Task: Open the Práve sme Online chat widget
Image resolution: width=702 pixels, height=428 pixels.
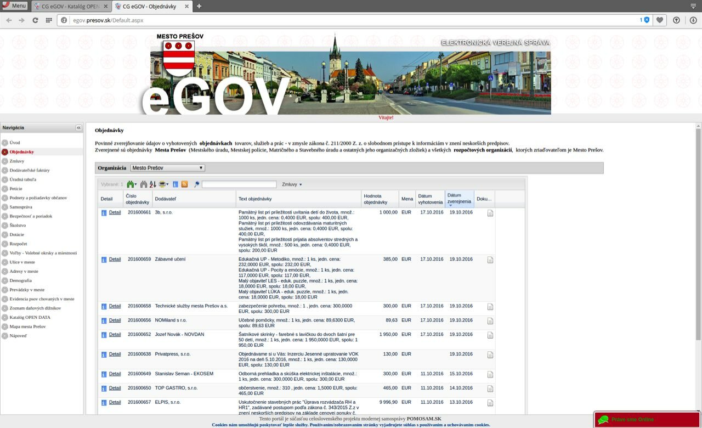Action: tap(632, 420)
